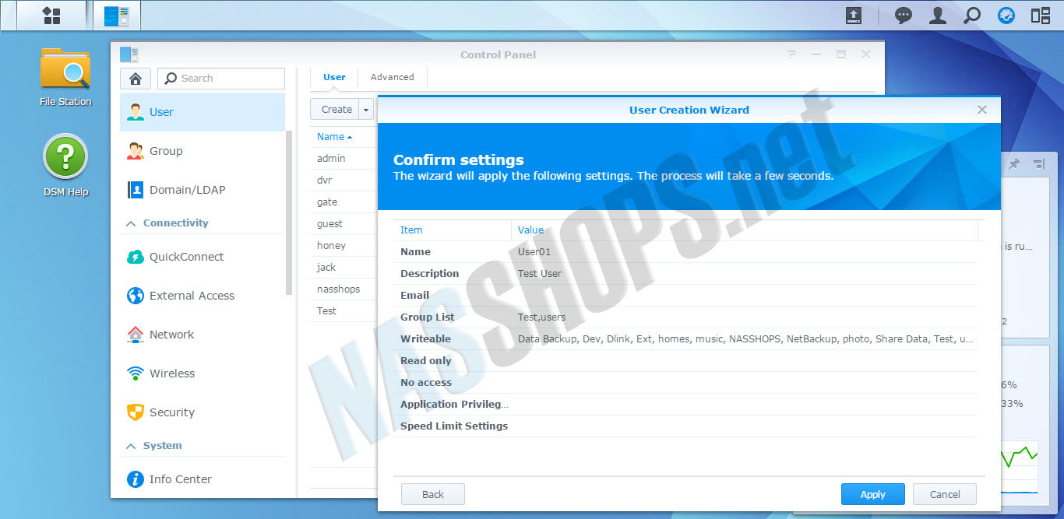This screenshot has width=1064, height=519.
Task: Open File Station desktop icon
Action: tap(65, 77)
